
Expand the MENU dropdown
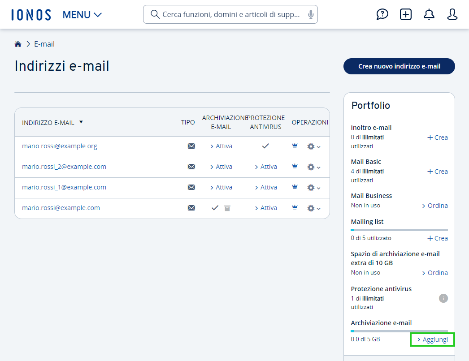click(82, 15)
